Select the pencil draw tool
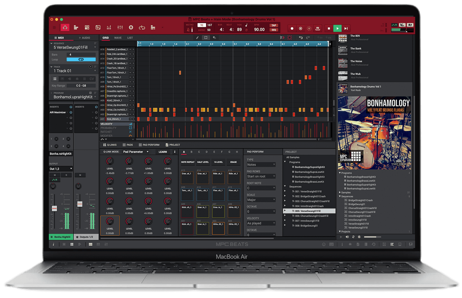Viewport: 462px width, 298px height. click(x=197, y=38)
